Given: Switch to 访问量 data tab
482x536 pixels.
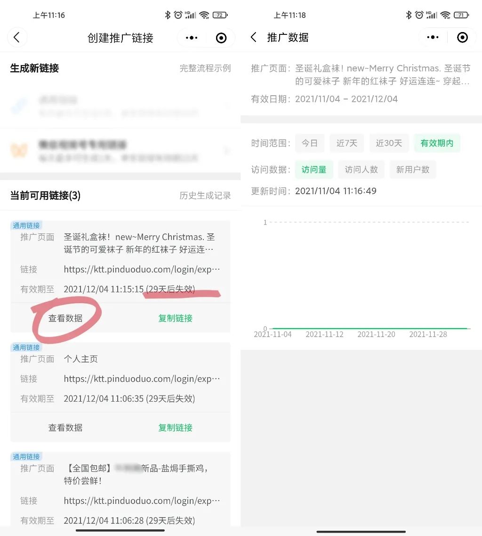Looking at the screenshot, I should tap(313, 170).
